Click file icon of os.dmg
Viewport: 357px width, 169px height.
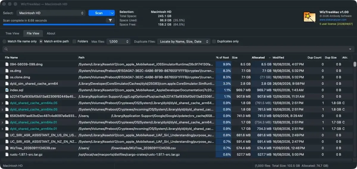(x=7, y=71)
